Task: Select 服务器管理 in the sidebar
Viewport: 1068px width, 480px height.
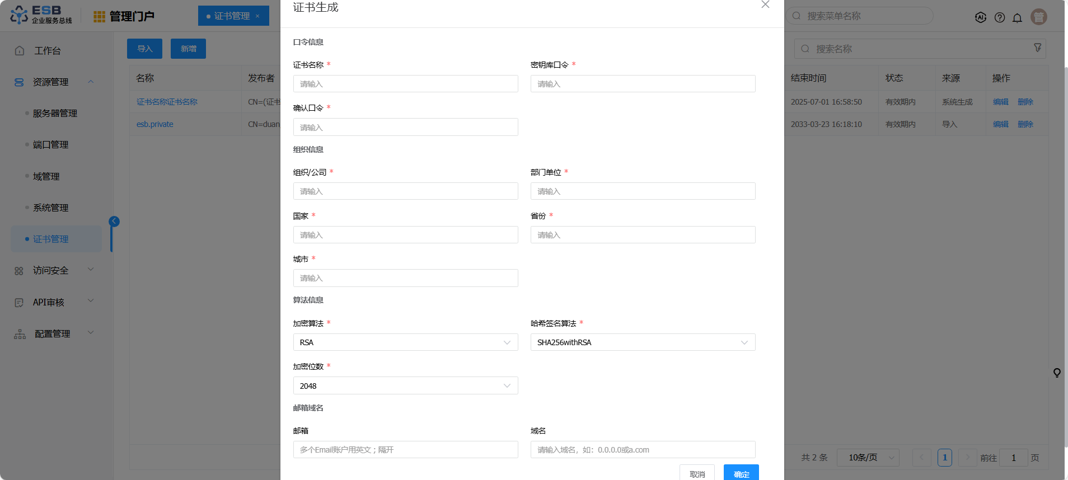Action: point(55,114)
